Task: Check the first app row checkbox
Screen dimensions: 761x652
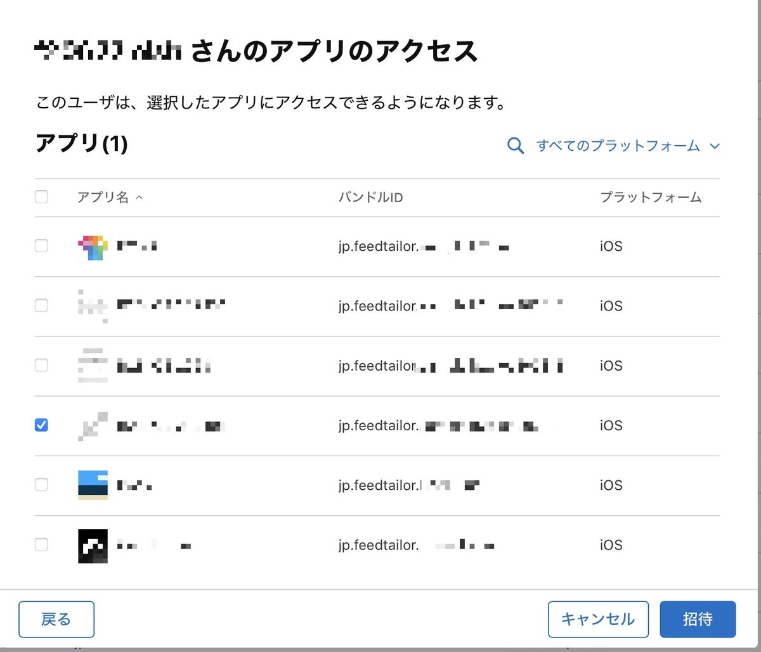Action: point(41,246)
